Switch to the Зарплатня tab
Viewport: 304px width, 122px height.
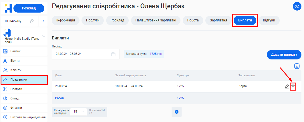pos(218,20)
